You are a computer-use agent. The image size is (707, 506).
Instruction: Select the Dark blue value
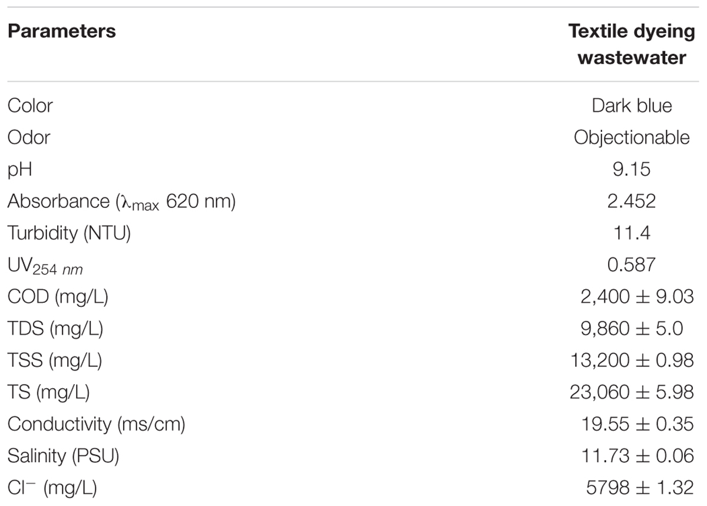click(632, 106)
